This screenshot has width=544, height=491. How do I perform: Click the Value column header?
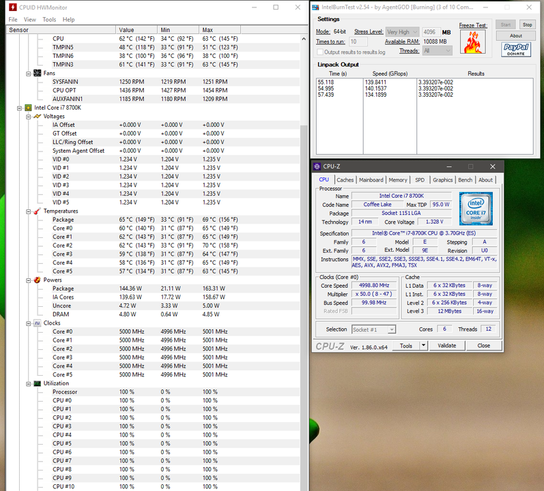pyautogui.click(x=137, y=30)
